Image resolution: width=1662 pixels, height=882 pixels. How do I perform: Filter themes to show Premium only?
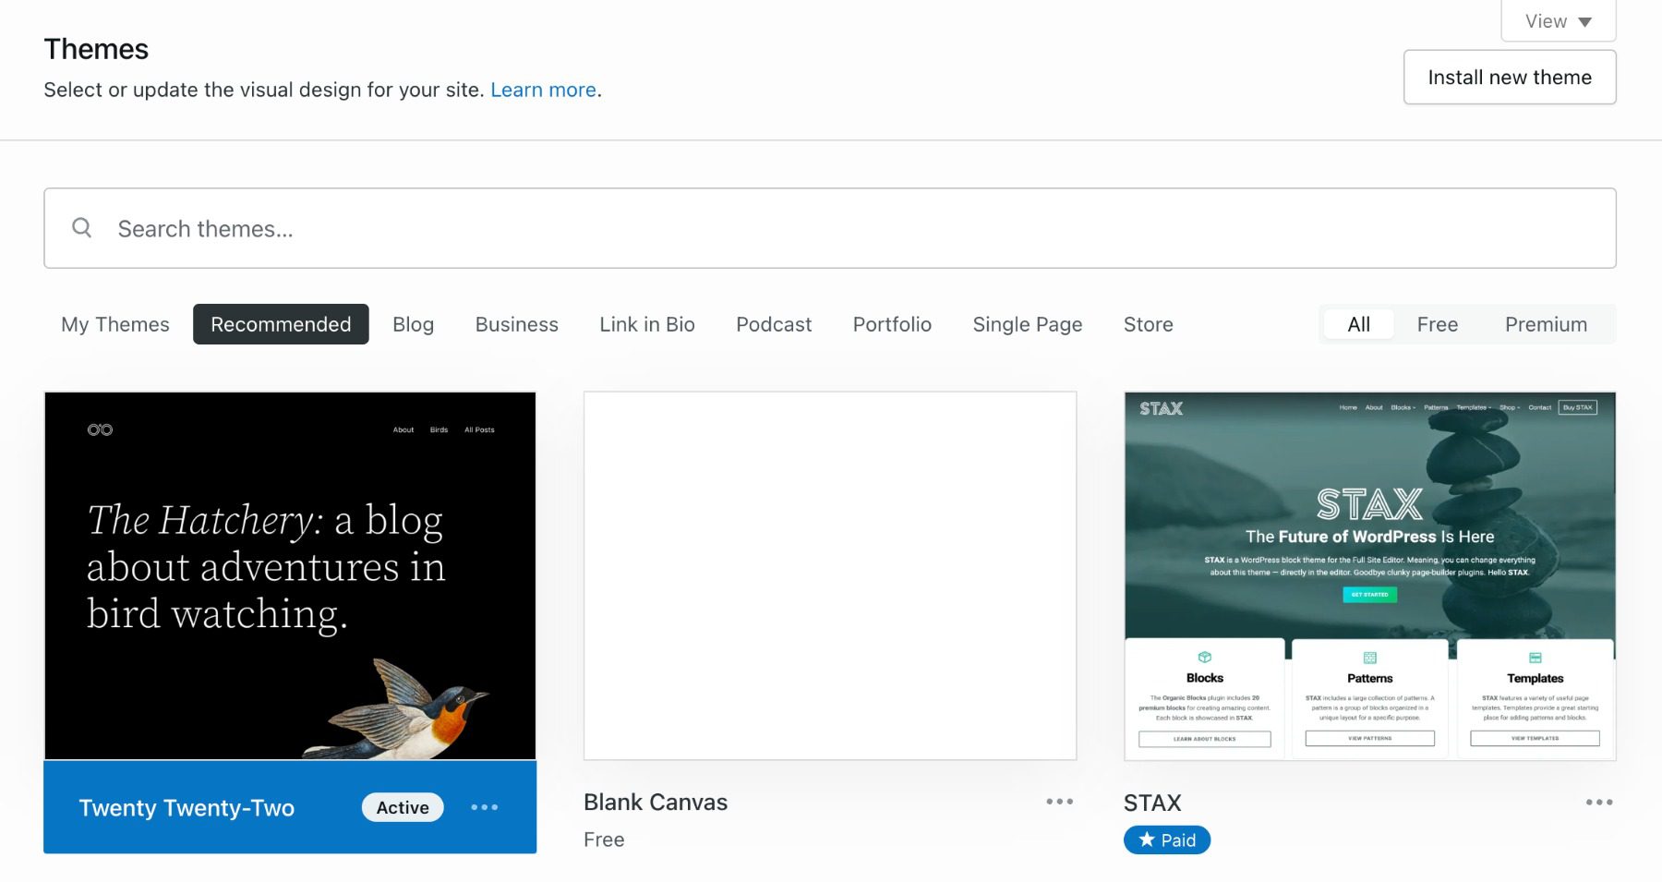click(1546, 324)
